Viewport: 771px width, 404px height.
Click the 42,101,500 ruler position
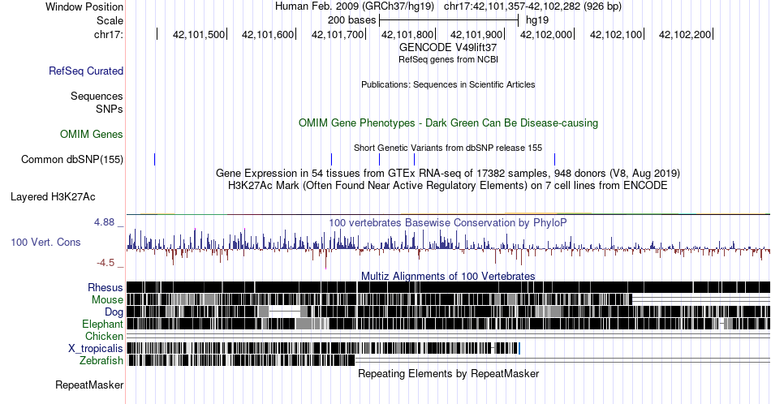(x=199, y=34)
